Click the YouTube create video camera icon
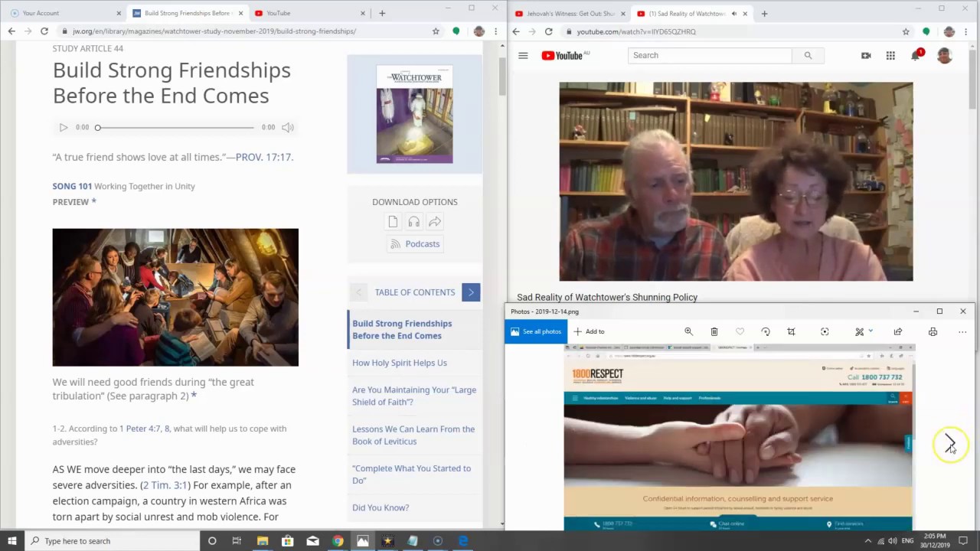 coord(866,55)
